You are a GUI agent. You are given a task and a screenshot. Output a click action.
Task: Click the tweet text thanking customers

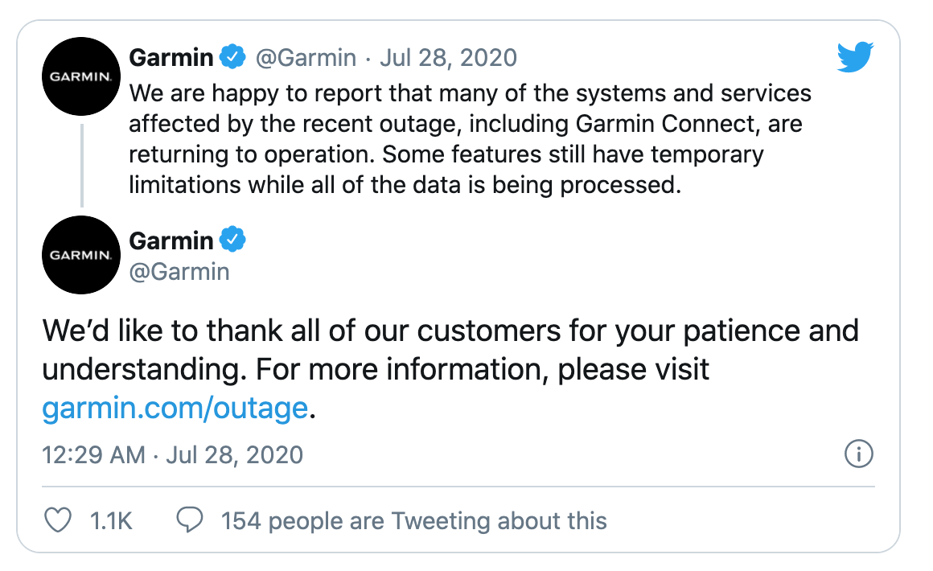450,369
